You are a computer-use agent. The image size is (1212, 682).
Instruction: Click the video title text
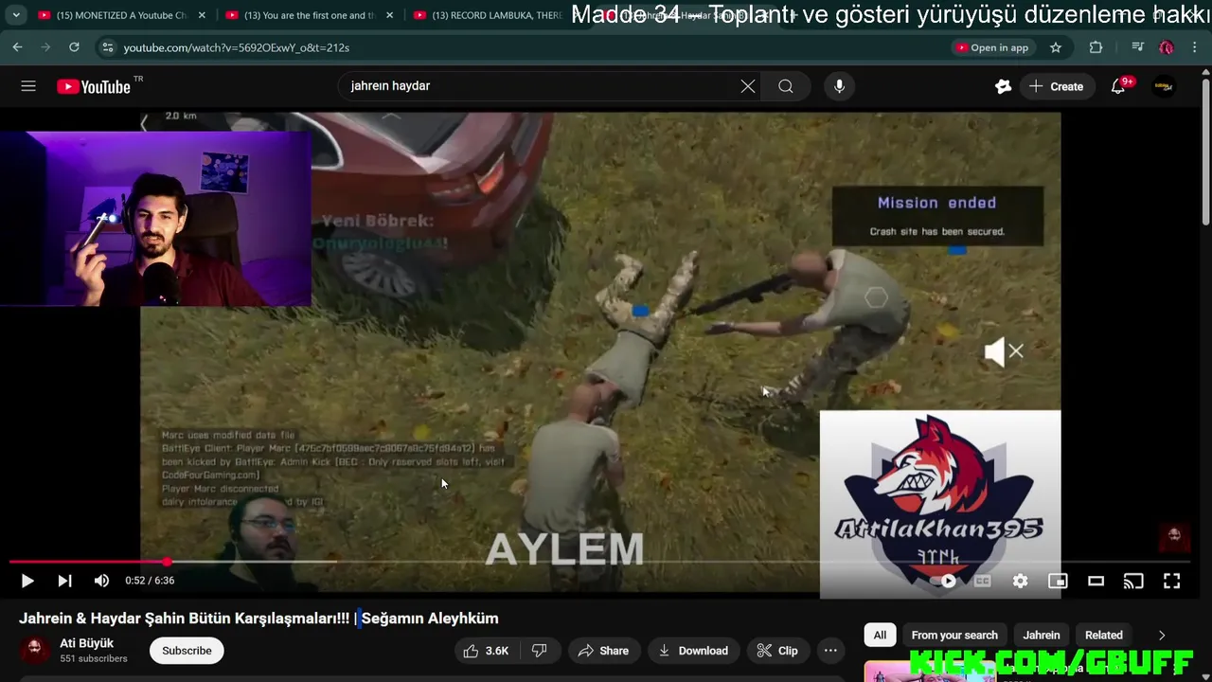[x=258, y=619]
